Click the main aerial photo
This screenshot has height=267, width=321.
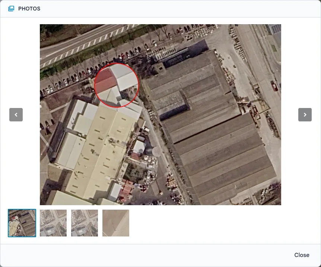pos(160,115)
